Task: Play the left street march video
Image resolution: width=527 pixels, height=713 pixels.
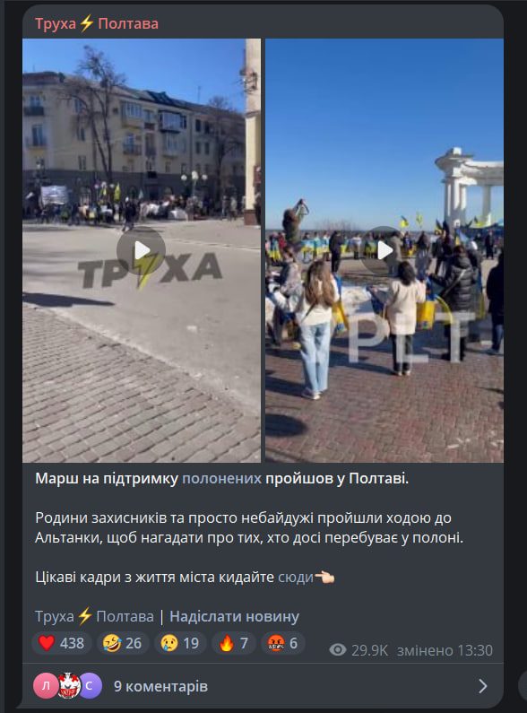Action: (x=142, y=250)
